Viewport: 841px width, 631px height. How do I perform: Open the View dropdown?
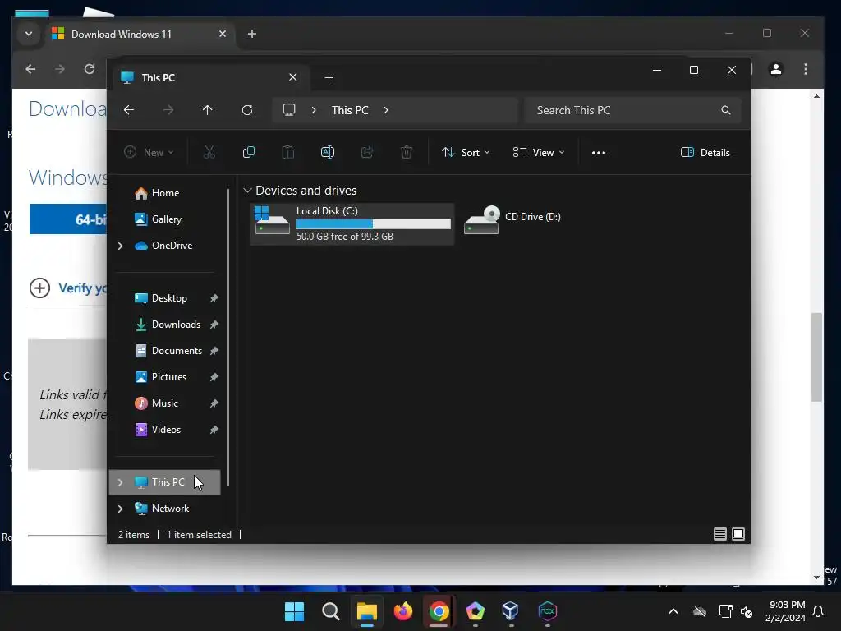pyautogui.click(x=539, y=152)
